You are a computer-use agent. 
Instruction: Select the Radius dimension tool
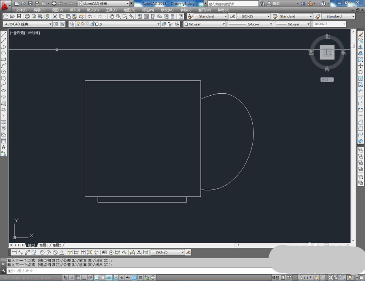42,252
